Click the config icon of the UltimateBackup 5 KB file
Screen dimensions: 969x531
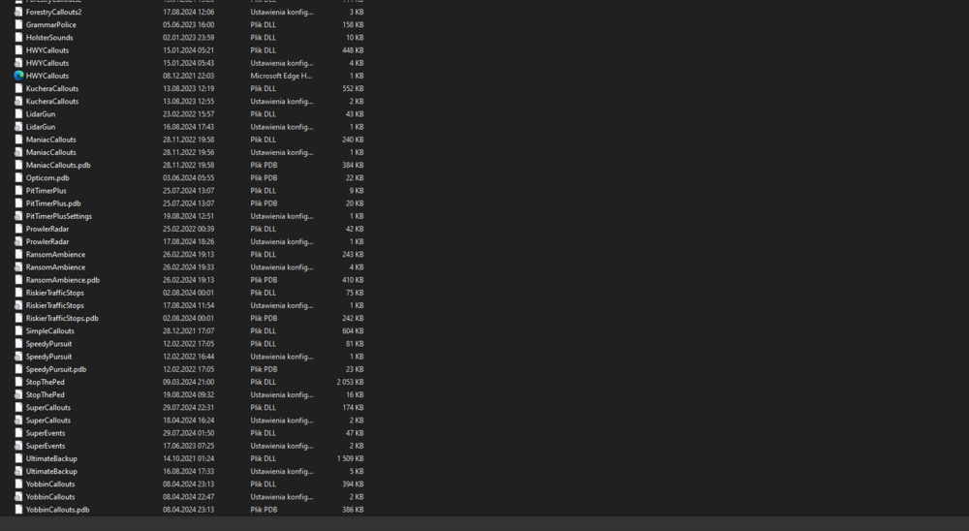(x=18, y=471)
